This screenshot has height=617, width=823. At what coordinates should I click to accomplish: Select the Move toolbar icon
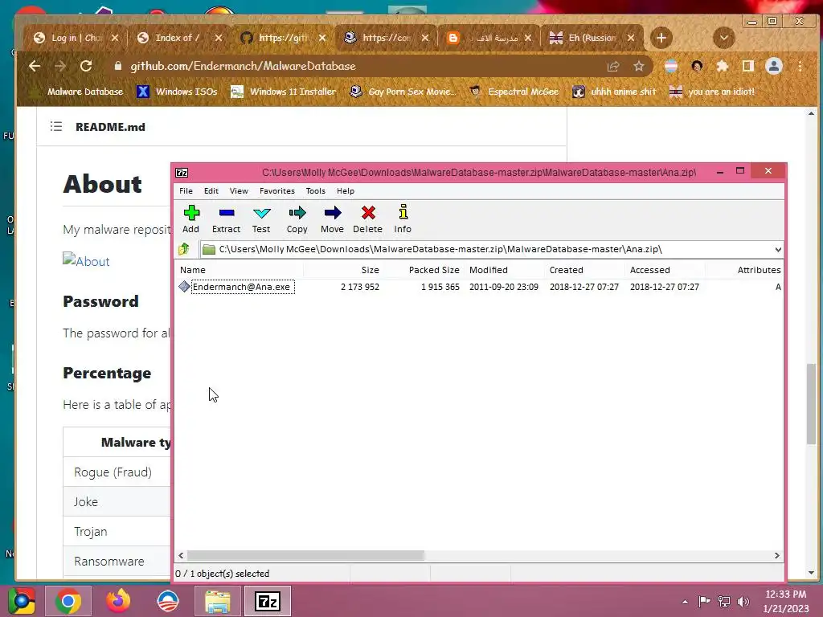pos(332,219)
